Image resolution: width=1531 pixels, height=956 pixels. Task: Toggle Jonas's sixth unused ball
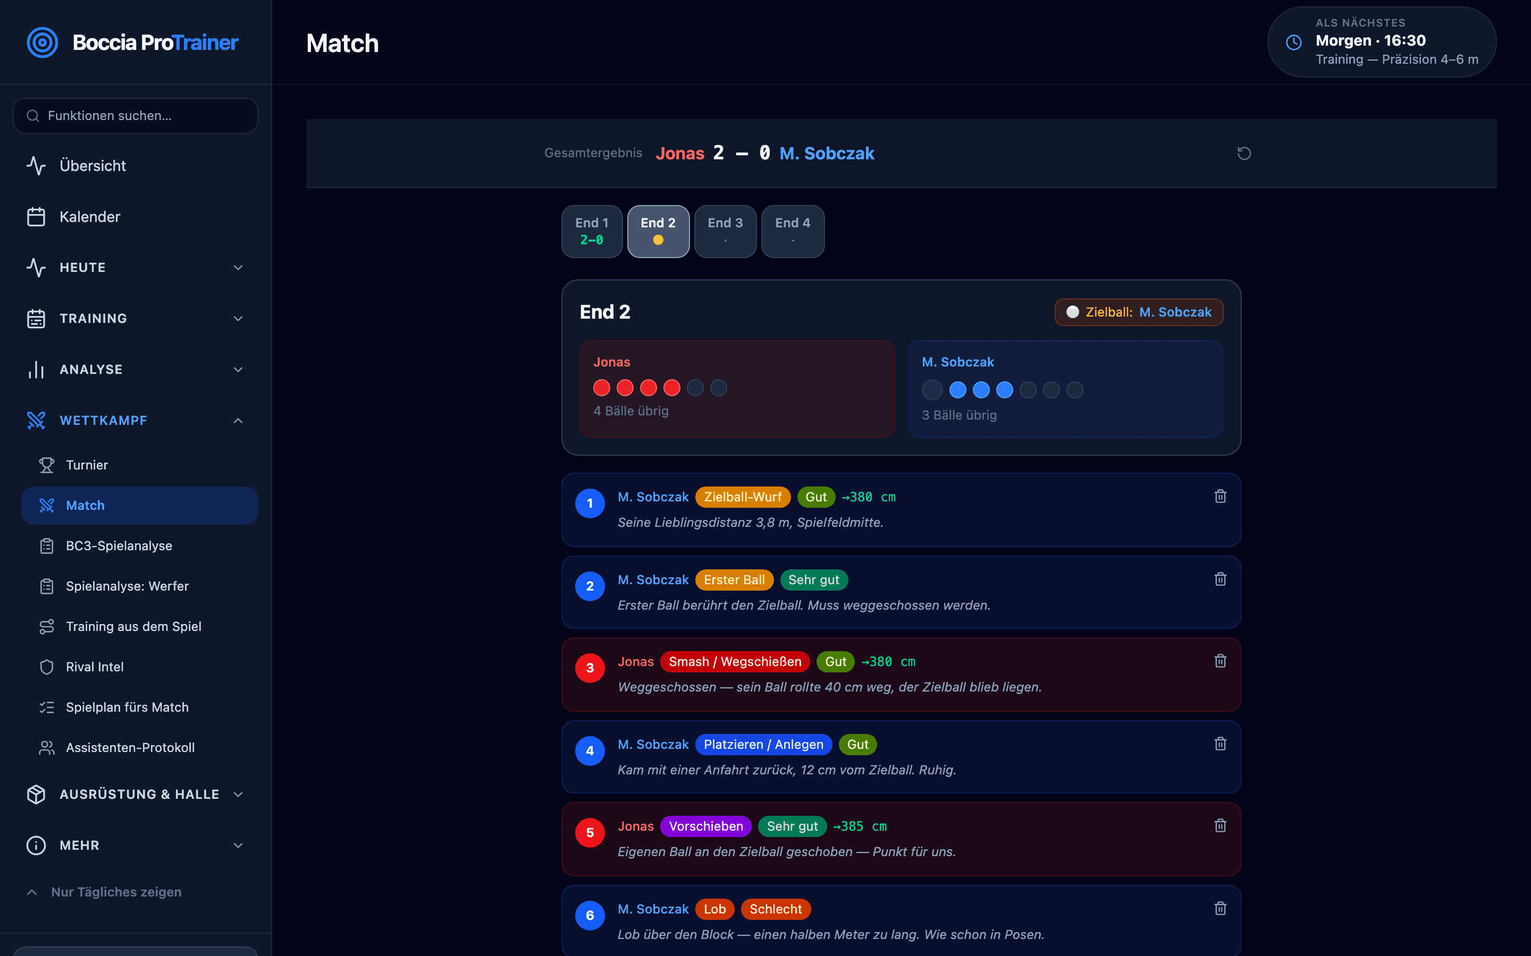[719, 388]
